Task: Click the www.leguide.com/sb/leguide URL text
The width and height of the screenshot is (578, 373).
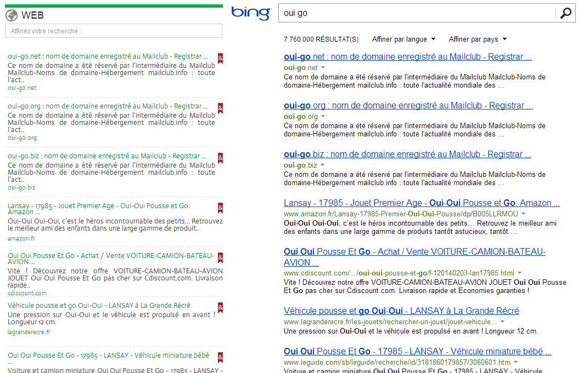Action: coord(397,363)
